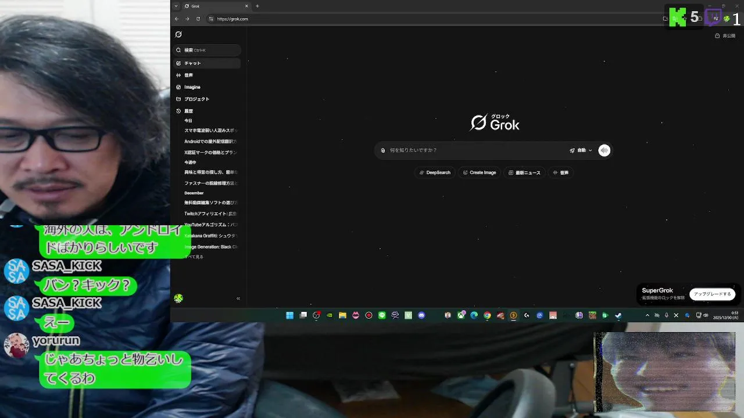This screenshot has height=418, width=744.
Task: Open the Windows Start menu
Action: (289, 315)
